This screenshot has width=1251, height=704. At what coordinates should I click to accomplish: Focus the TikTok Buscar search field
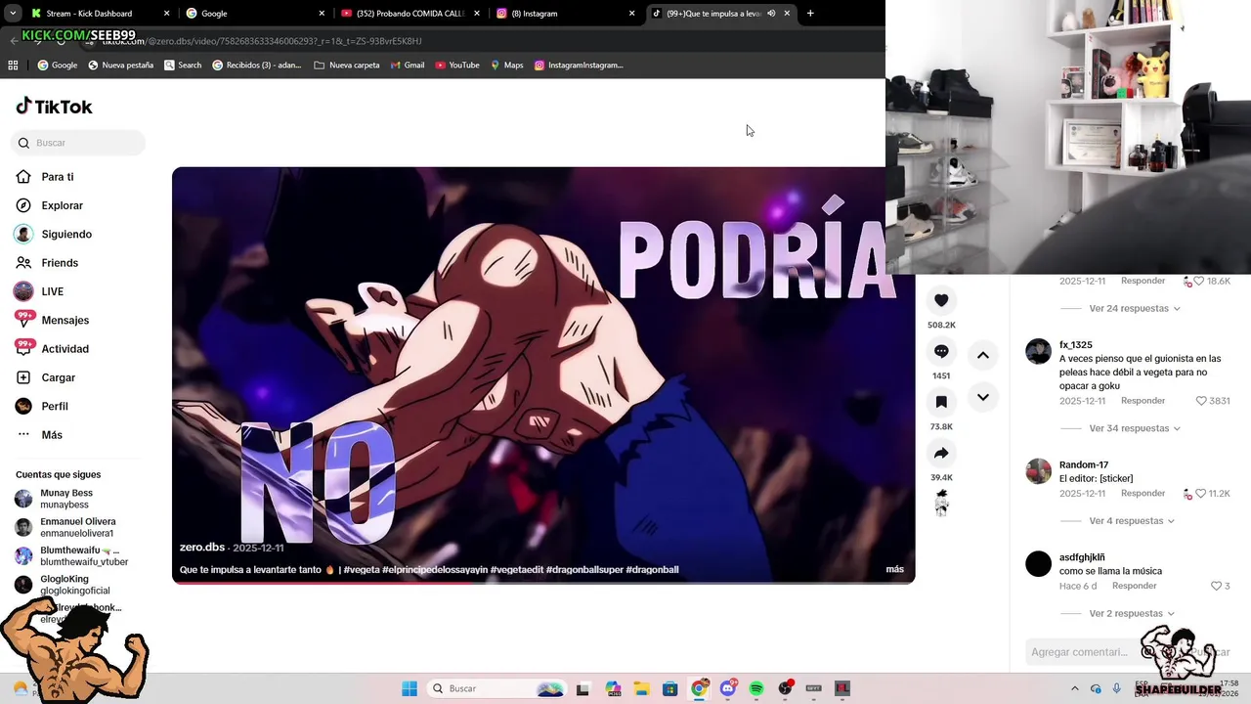pyautogui.click(x=78, y=143)
